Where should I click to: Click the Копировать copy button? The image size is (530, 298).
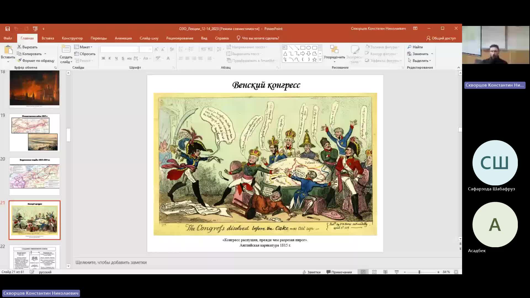pos(29,54)
